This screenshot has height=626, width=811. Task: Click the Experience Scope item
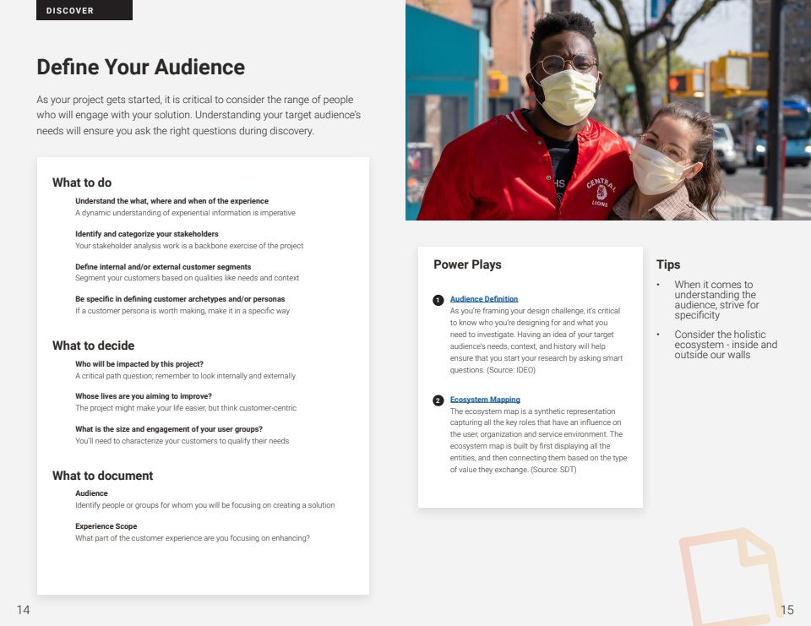(x=106, y=526)
